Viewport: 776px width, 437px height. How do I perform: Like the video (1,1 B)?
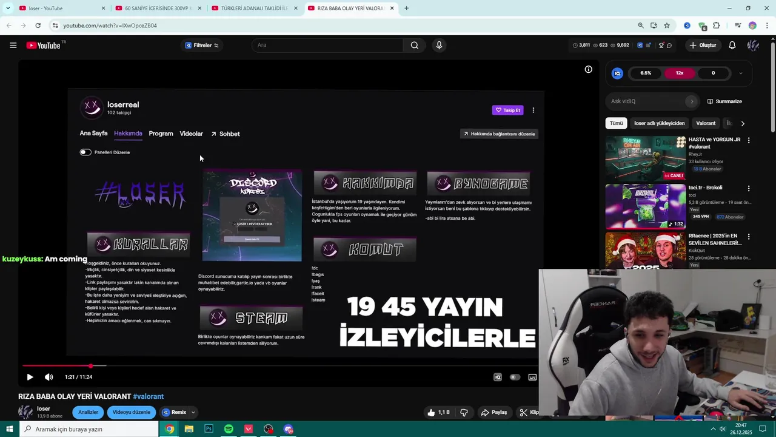click(438, 413)
